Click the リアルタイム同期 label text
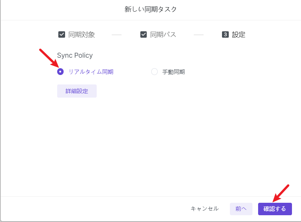Screen dimensions: 301x222 [91, 72]
